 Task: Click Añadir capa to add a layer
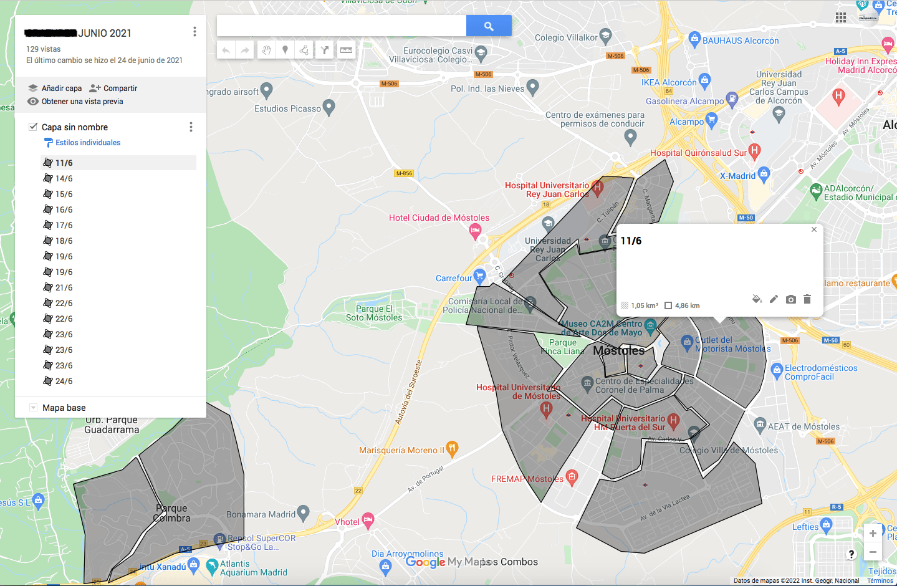click(x=55, y=89)
